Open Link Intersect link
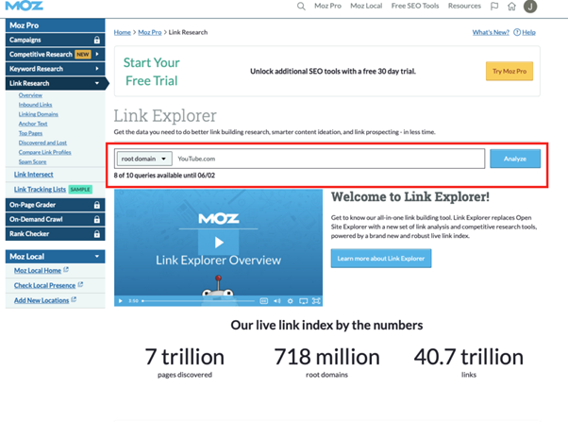The image size is (568, 422). 33,175
